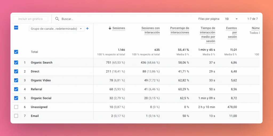Click the search magnifier icon
The width and height of the screenshot is (273, 136).
tap(57, 19)
